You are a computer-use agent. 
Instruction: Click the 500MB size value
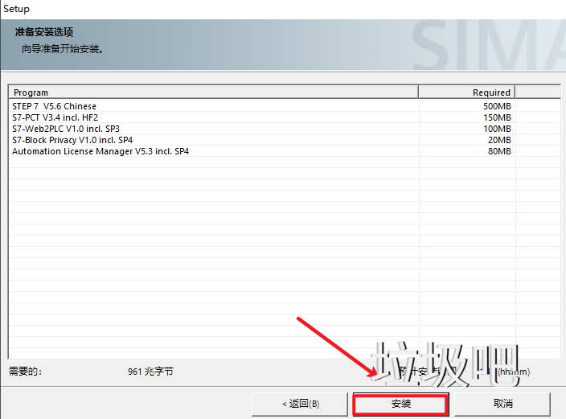coord(497,106)
